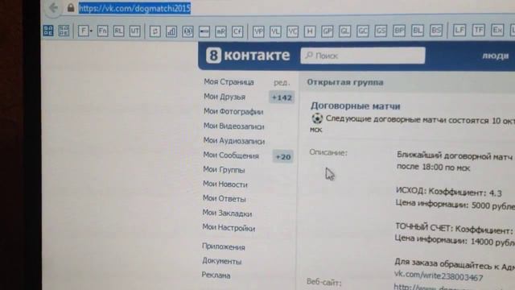Click the Описание: label
The image size is (515, 290).
click(x=328, y=152)
